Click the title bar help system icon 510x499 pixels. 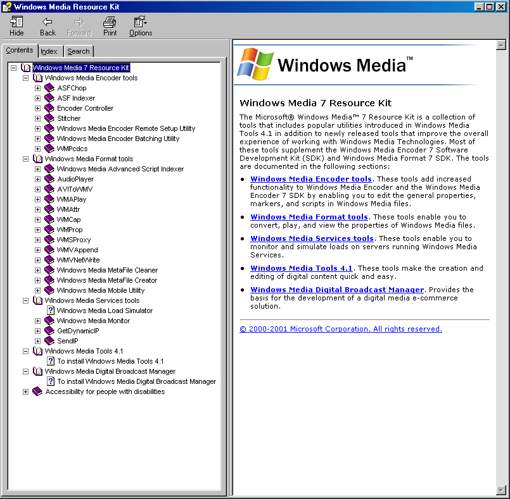(x=6, y=6)
